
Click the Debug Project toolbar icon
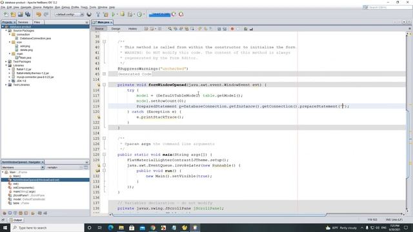point(123,14)
